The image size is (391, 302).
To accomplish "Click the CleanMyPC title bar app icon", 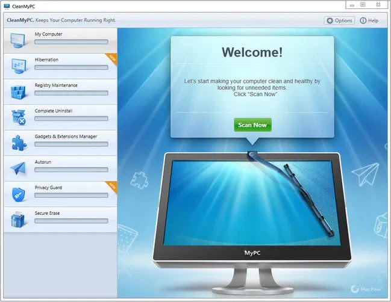I will click(7, 6).
